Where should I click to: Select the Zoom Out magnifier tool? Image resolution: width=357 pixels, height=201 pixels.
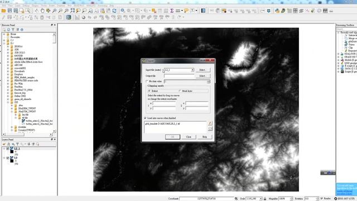pyautogui.click(x=60, y=11)
